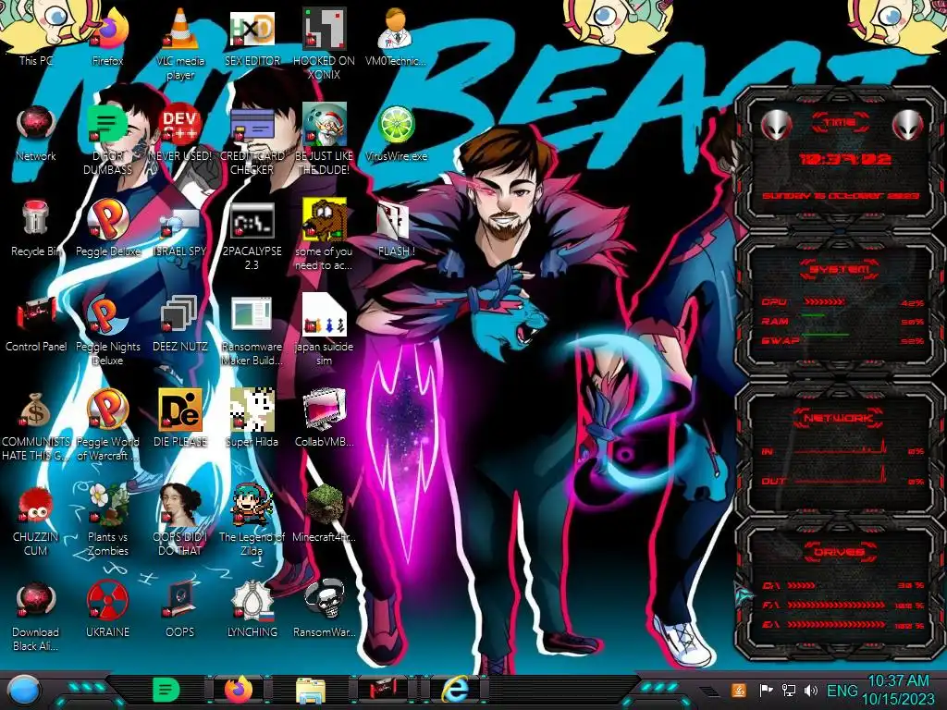This screenshot has height=710, width=947.
Task: Open the VM0Technic... desktop shortcut
Action: (x=396, y=37)
